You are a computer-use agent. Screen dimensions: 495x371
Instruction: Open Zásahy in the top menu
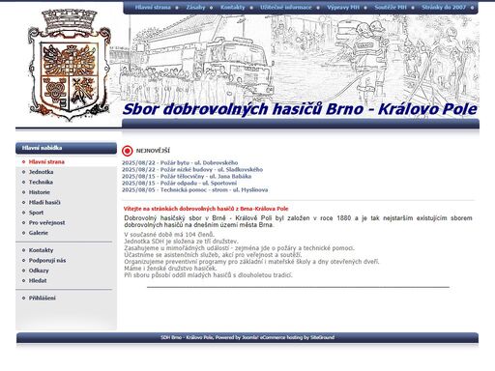195,7
